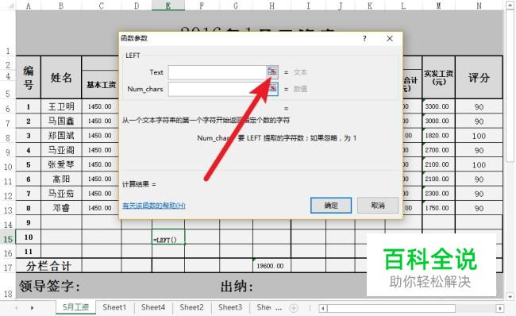Select column B header
This screenshot has height=316, width=516.
[x=61, y=6]
